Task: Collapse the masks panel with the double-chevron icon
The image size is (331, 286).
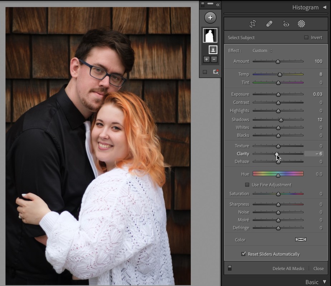Action: (x=217, y=5)
